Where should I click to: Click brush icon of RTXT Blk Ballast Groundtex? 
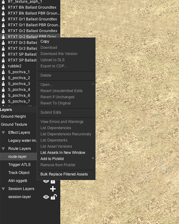point(3,7)
